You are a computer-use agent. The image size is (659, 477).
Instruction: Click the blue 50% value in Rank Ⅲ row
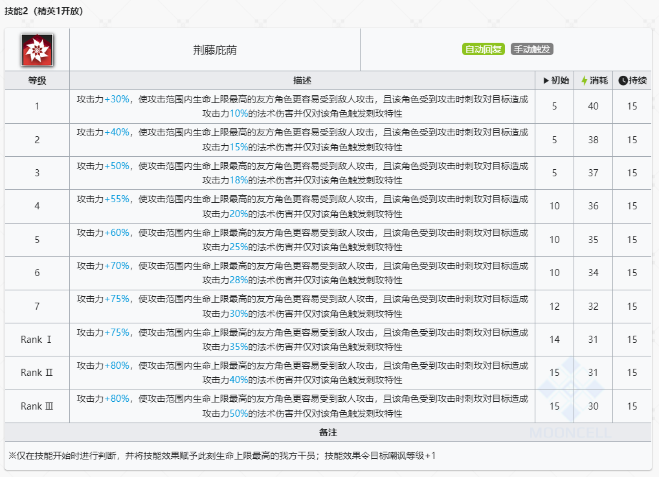239,413
